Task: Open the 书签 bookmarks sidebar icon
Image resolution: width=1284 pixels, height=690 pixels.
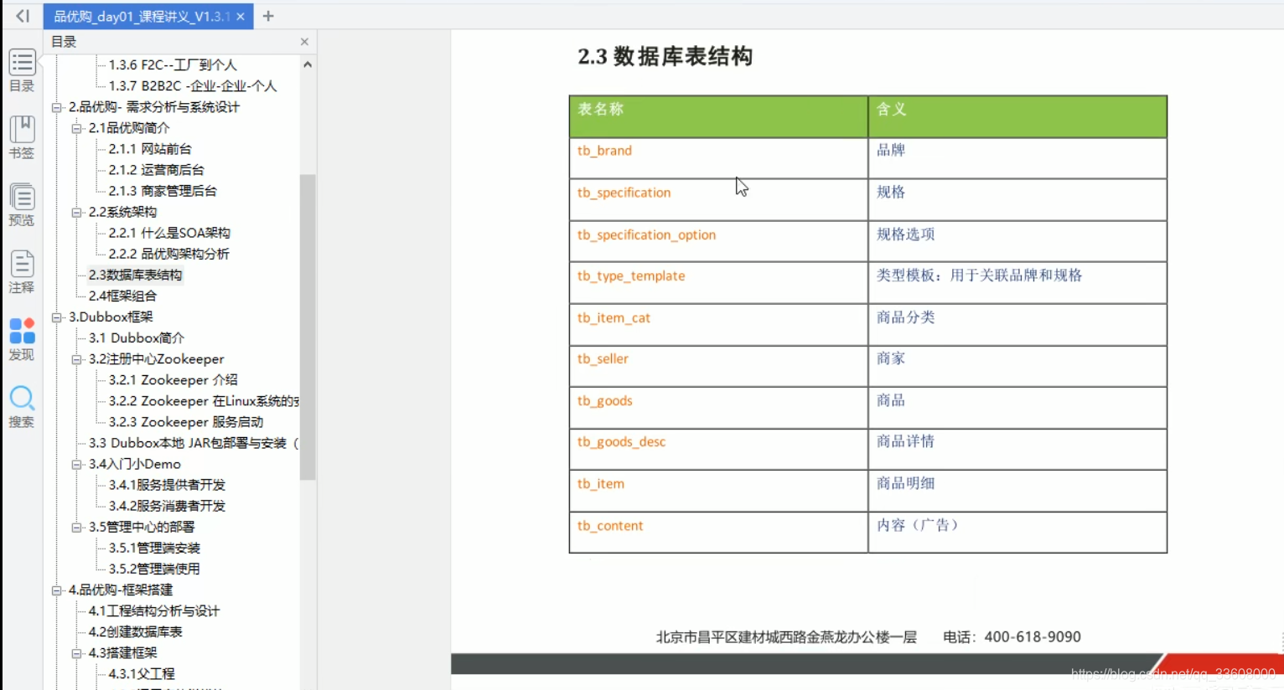Action: [x=22, y=137]
